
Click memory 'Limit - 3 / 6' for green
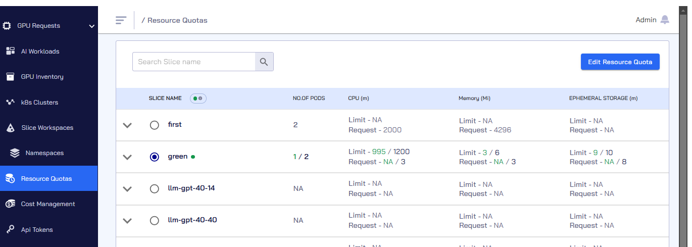479,152
